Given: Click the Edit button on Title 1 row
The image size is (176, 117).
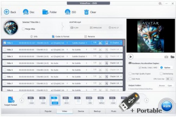Looking at the screenshot, I should [95, 43].
